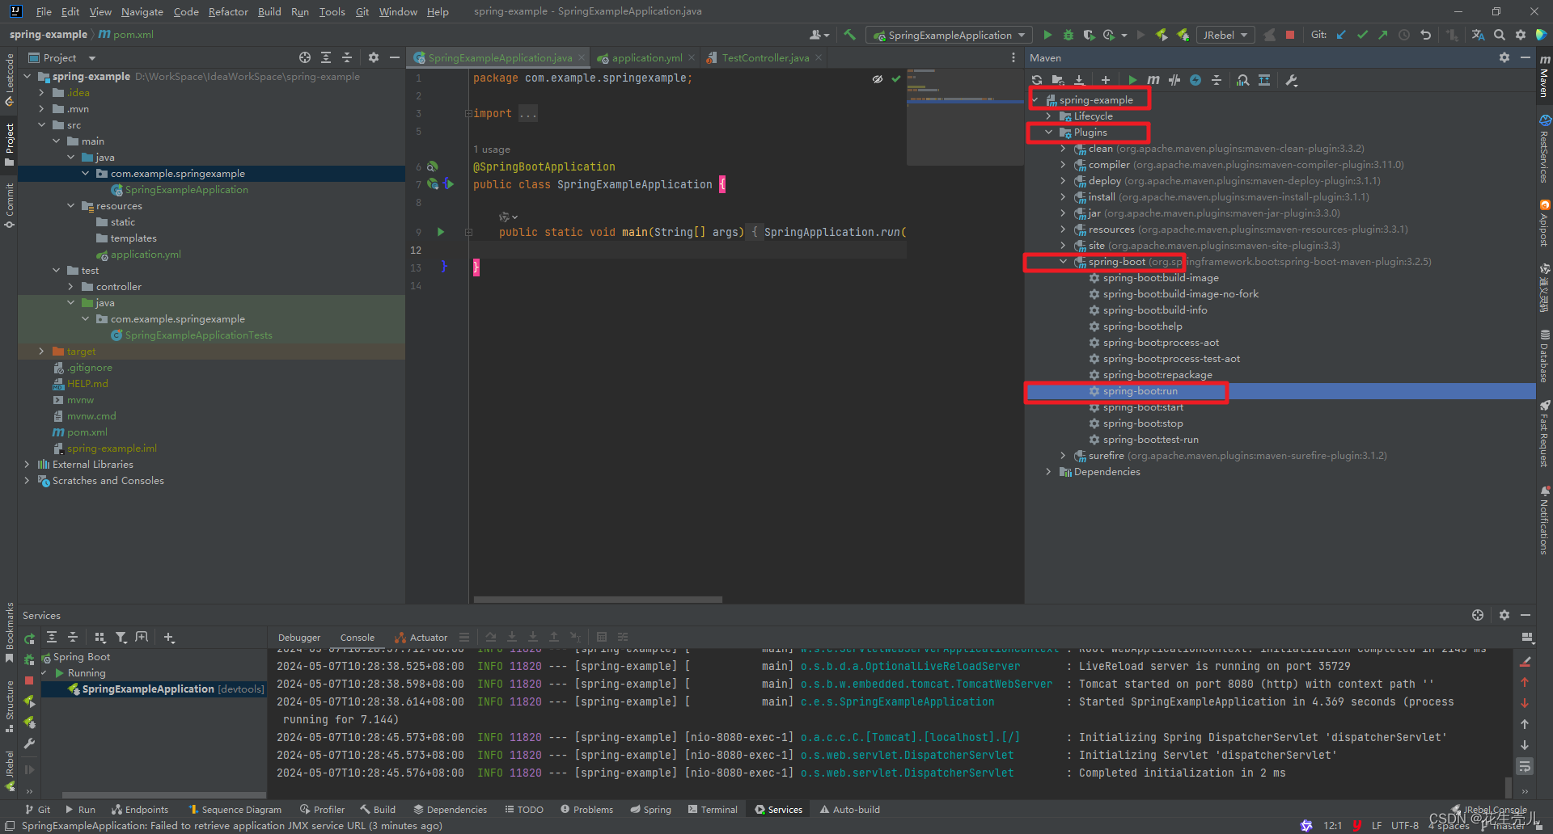Viewport: 1553px width, 834px height.
Task: Open the Tools menu
Action: pyautogui.click(x=332, y=11)
